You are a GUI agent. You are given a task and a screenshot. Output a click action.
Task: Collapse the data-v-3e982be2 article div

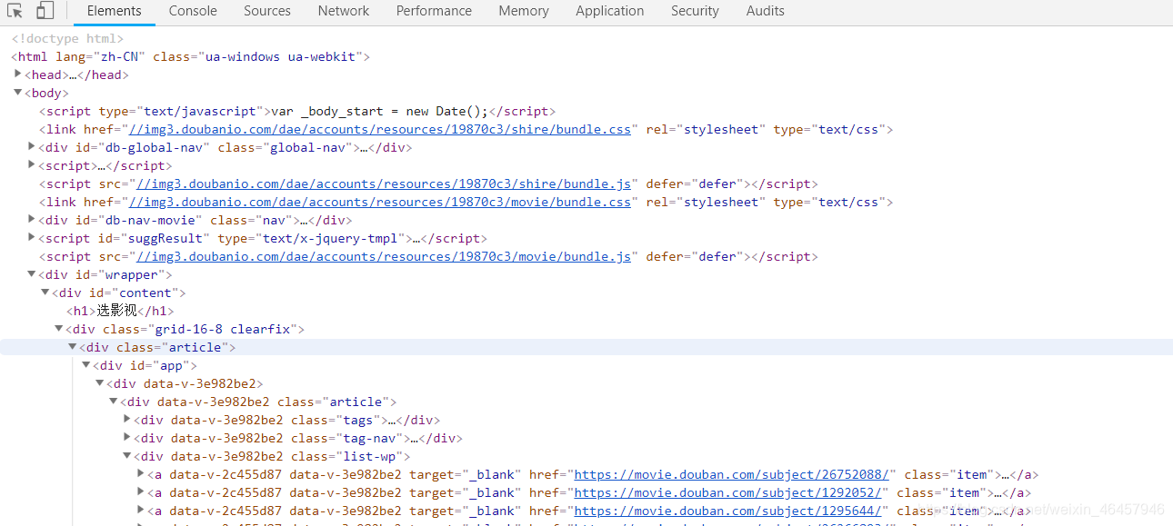[114, 402]
